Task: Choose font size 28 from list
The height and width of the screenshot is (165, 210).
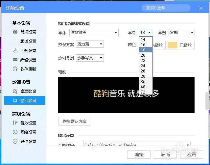Action: pos(146,76)
